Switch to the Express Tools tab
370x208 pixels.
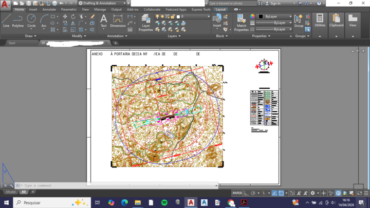click(199, 9)
